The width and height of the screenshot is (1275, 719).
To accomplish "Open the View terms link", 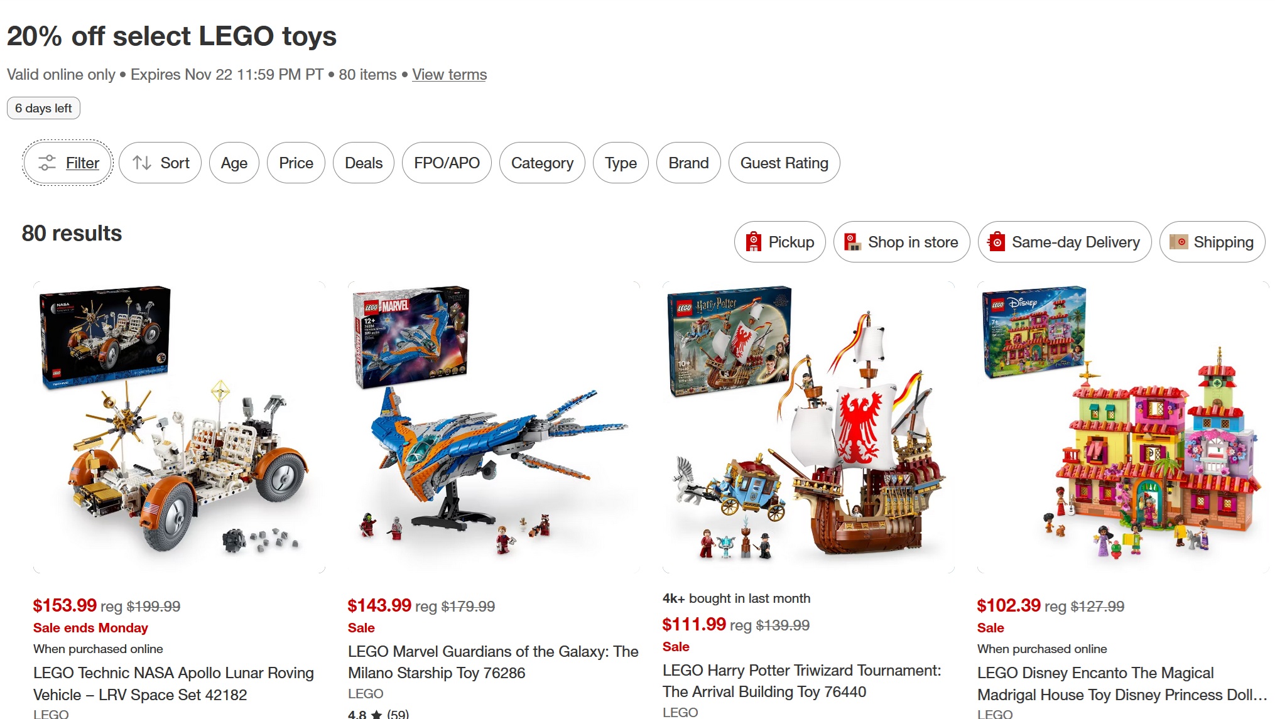I will 449,75.
